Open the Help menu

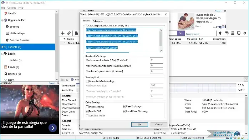[21, 7]
